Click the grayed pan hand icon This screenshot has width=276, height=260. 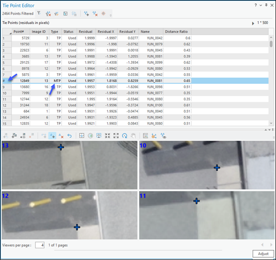coord(133,136)
